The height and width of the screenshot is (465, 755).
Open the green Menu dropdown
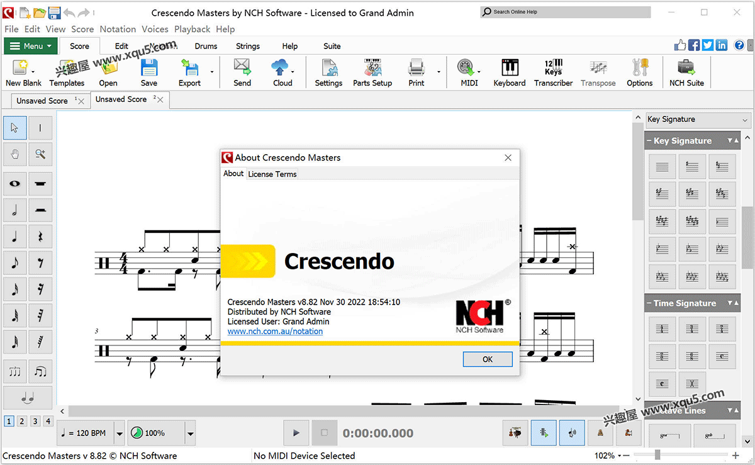pyautogui.click(x=31, y=46)
